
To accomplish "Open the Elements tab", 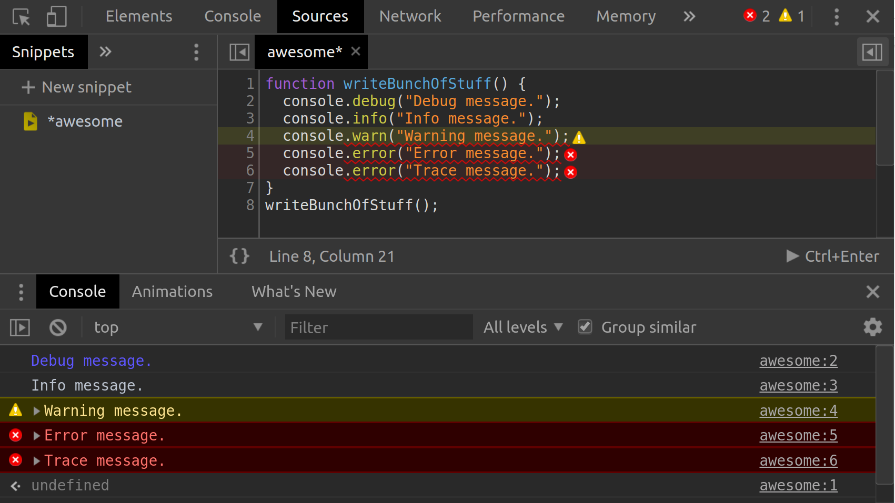I will pos(139,16).
